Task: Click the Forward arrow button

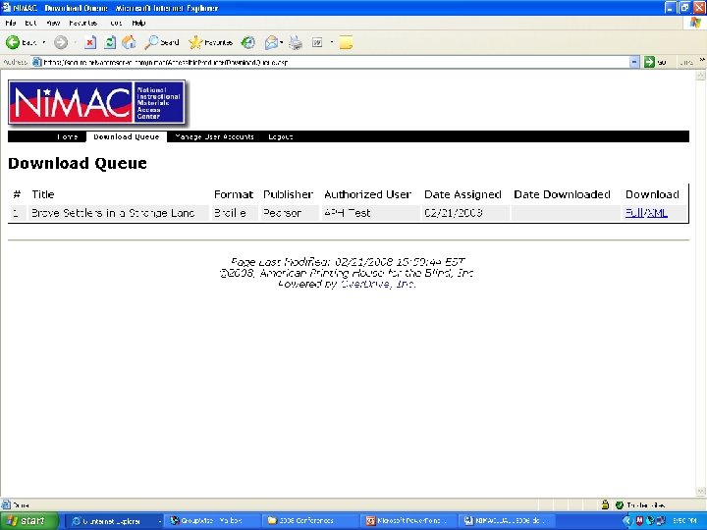Action: point(61,42)
